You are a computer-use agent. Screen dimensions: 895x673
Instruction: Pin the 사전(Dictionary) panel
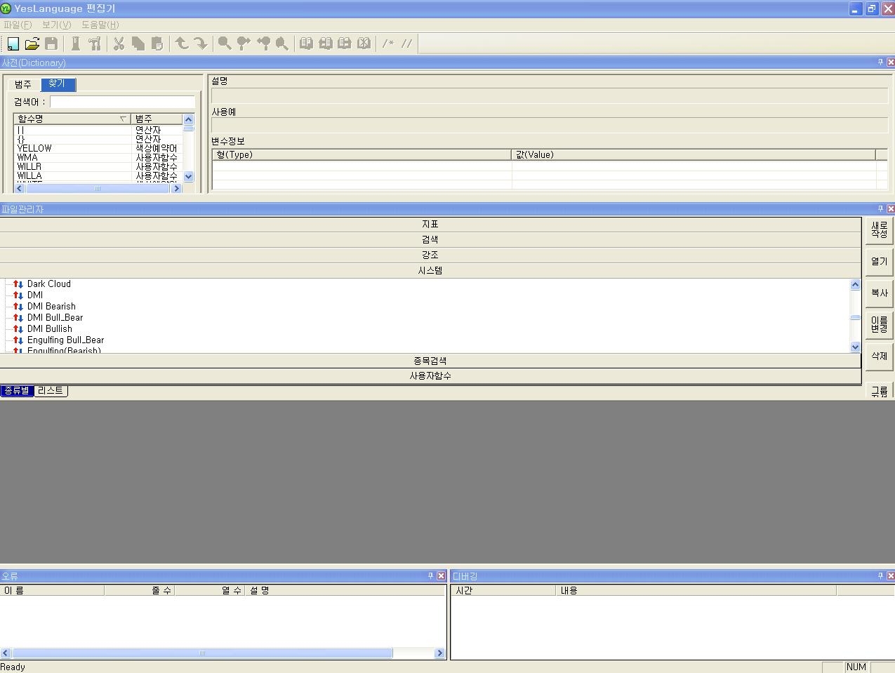880,62
